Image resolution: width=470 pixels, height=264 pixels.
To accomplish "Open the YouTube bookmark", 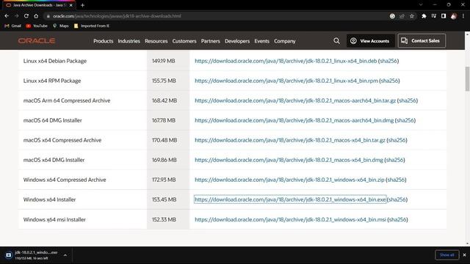I will [x=37, y=26].
